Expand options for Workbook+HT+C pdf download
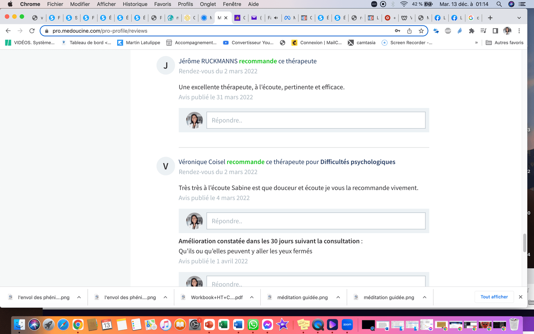Screen dimensions: 534x334 point(252,297)
